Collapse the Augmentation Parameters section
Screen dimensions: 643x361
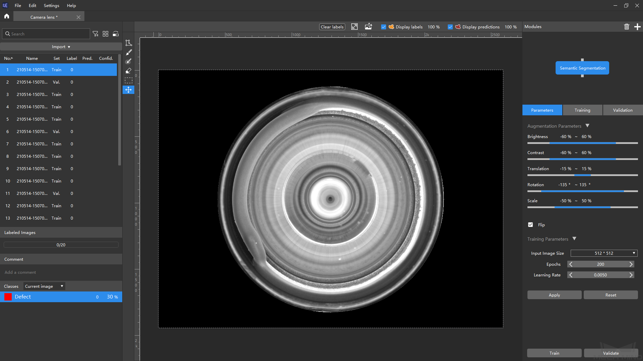pos(587,126)
